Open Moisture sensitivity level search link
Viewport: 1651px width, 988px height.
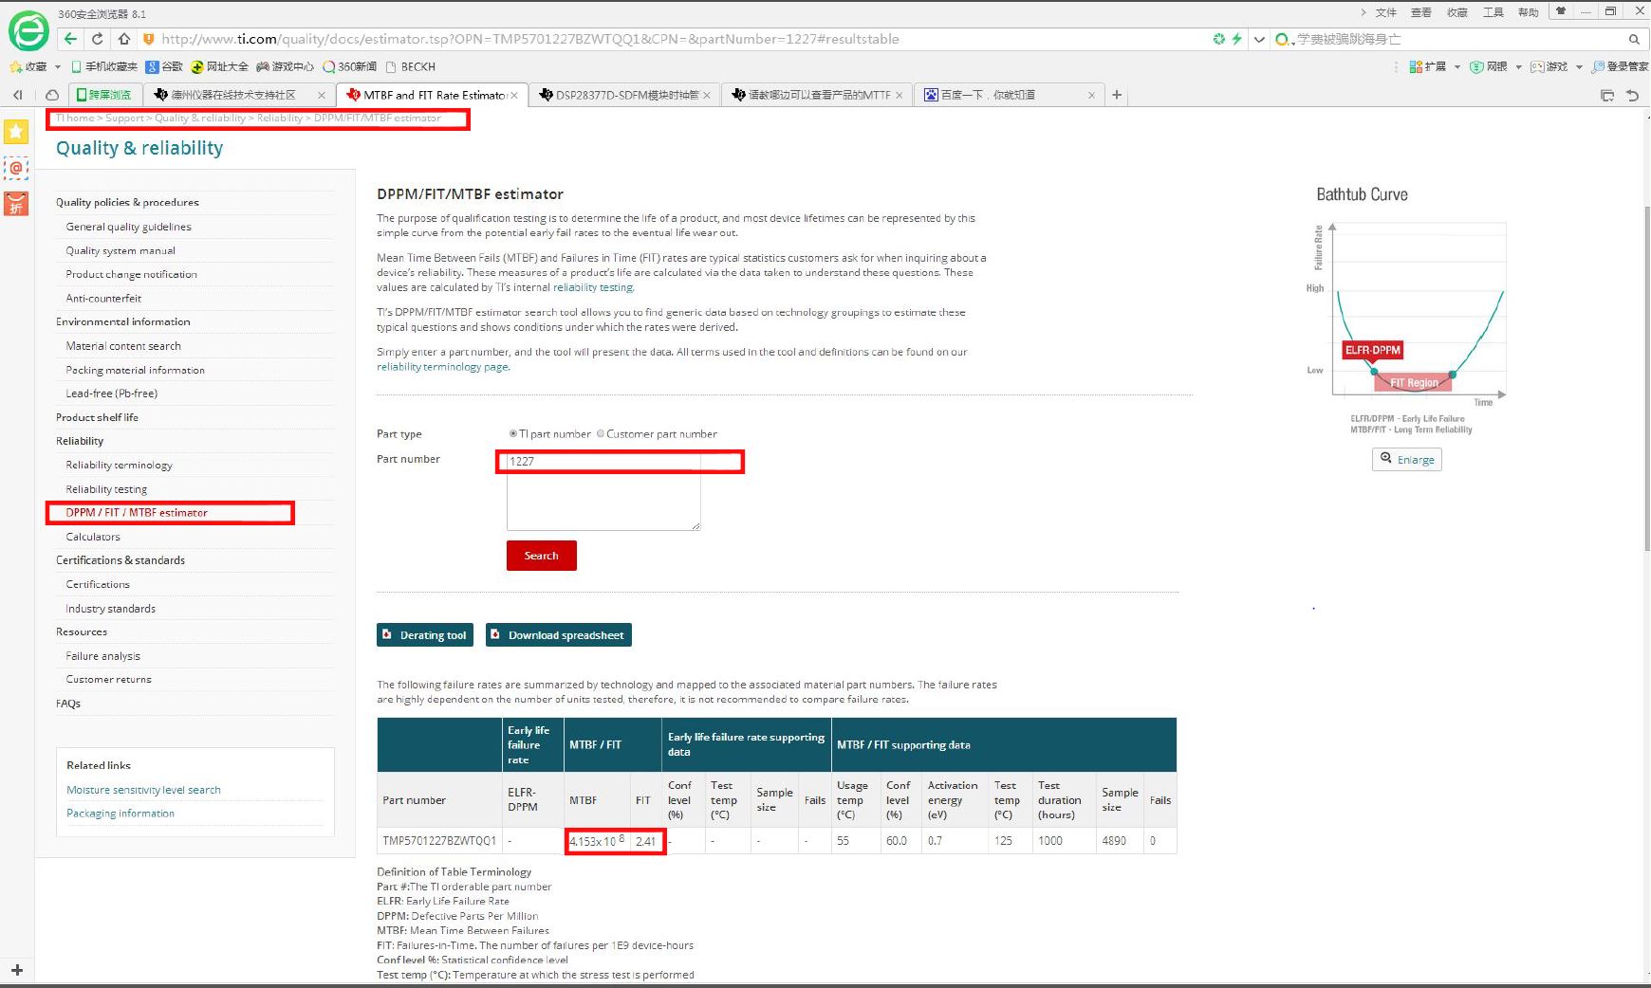coord(143,790)
